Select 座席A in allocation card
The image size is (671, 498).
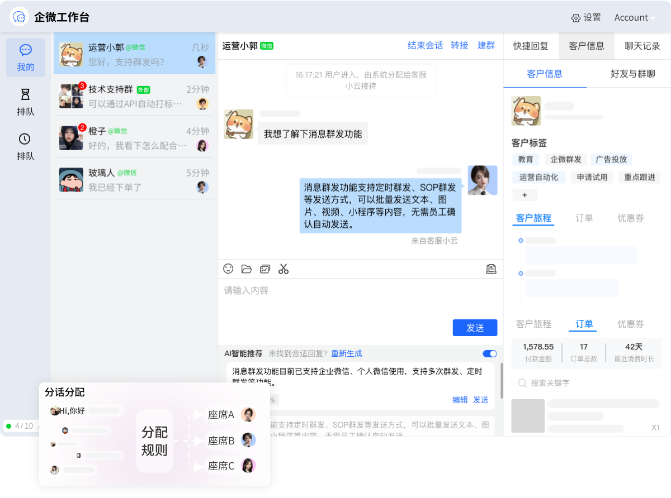tap(231, 415)
